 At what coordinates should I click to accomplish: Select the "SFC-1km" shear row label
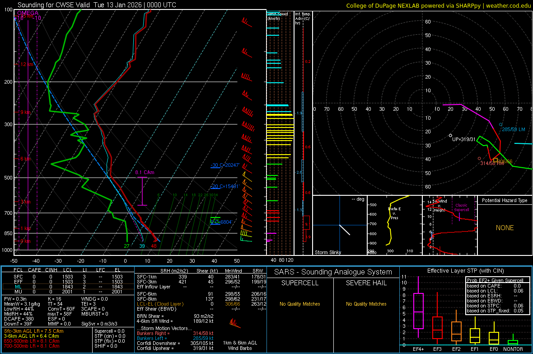pyautogui.click(x=146, y=277)
